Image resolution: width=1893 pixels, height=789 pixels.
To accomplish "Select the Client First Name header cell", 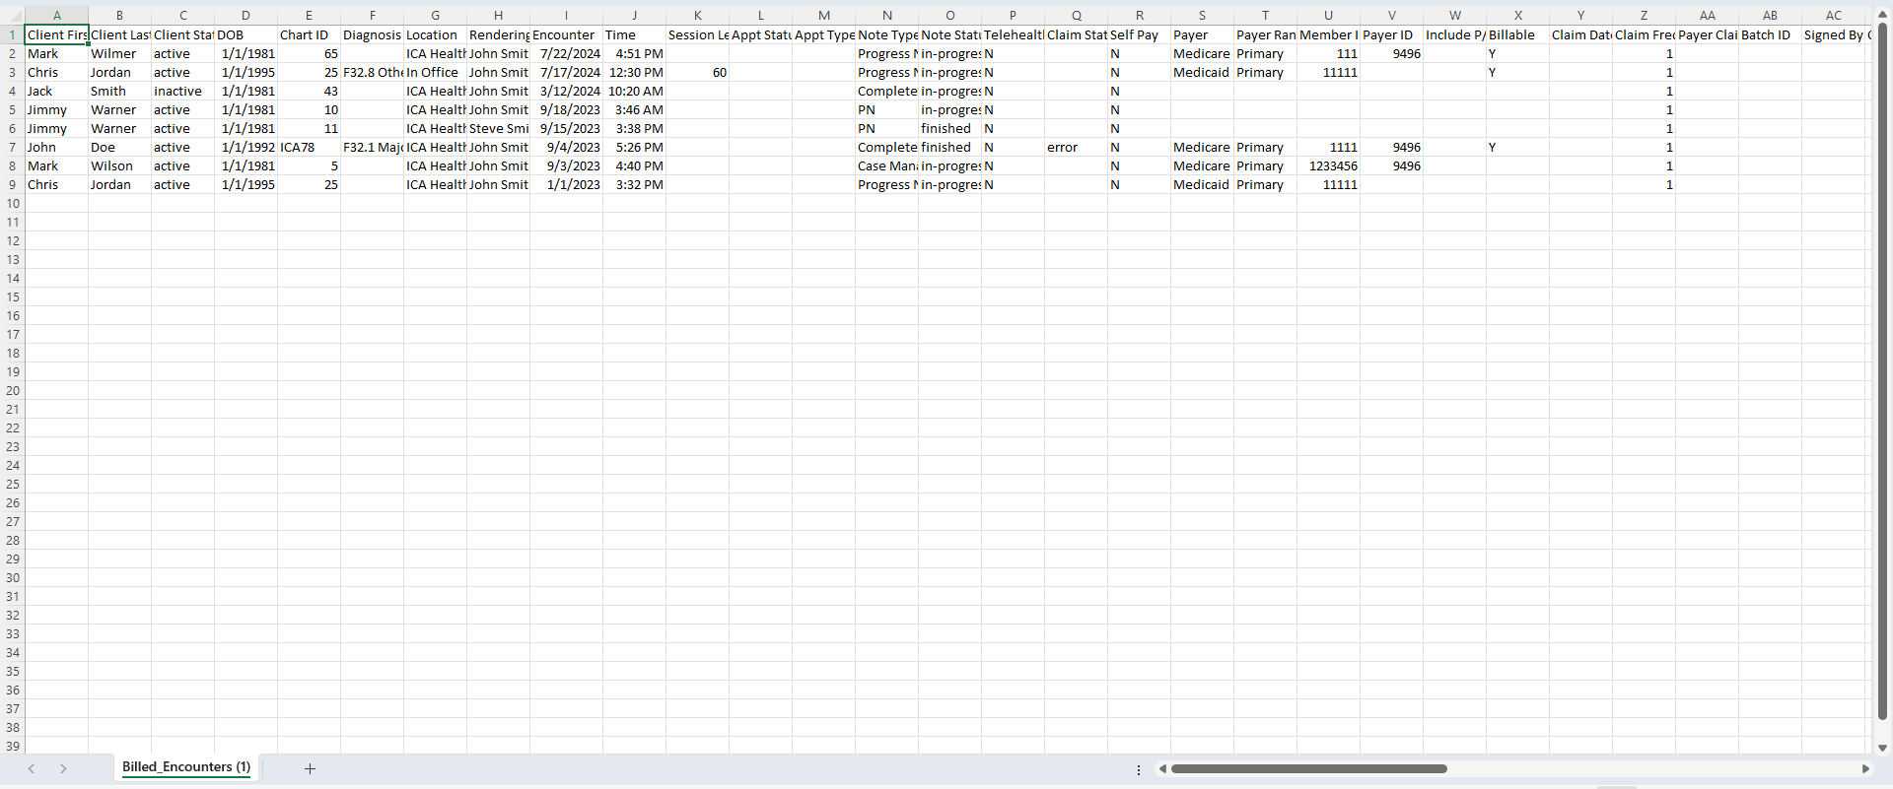I will 57,35.
